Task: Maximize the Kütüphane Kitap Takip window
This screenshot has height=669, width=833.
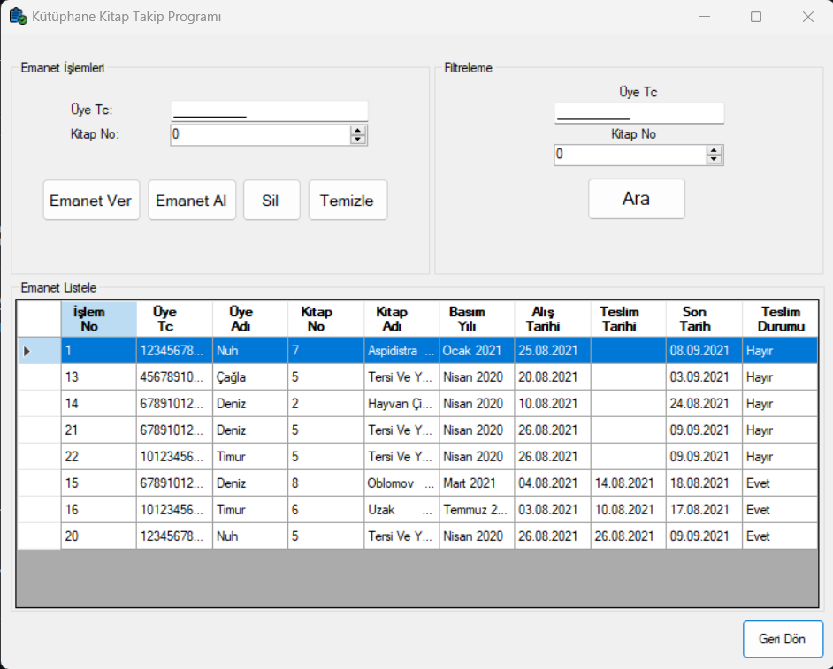Action: tap(756, 17)
